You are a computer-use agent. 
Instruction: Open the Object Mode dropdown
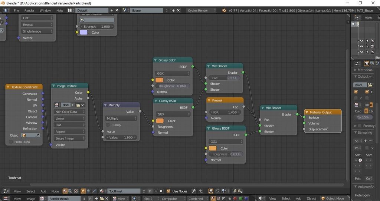pyautogui.click(x=335, y=198)
